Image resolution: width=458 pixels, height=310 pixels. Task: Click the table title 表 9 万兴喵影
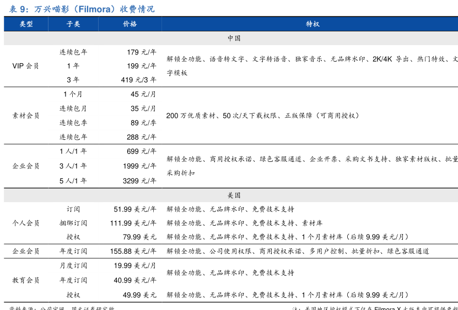click(x=79, y=9)
